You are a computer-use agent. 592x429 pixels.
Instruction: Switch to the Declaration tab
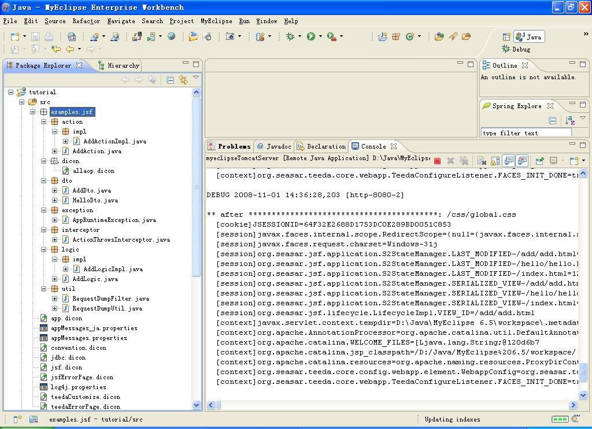click(x=321, y=146)
